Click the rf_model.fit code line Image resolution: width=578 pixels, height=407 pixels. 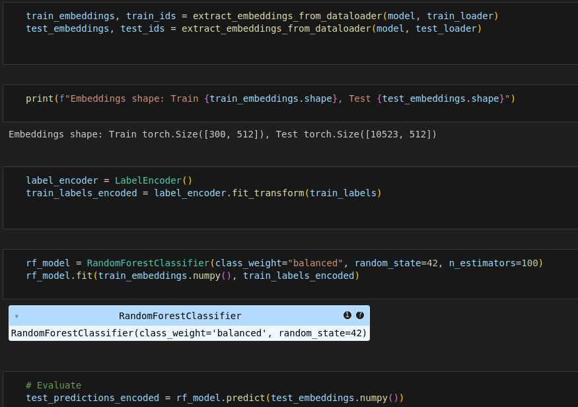[192, 276]
